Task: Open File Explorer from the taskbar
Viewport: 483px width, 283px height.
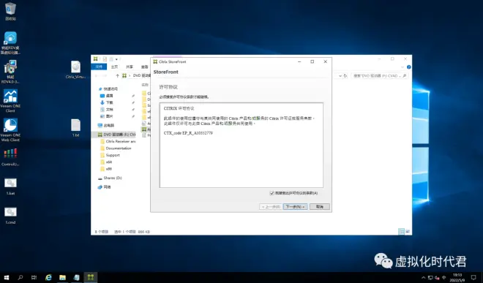Action: pyautogui.click(x=62, y=277)
